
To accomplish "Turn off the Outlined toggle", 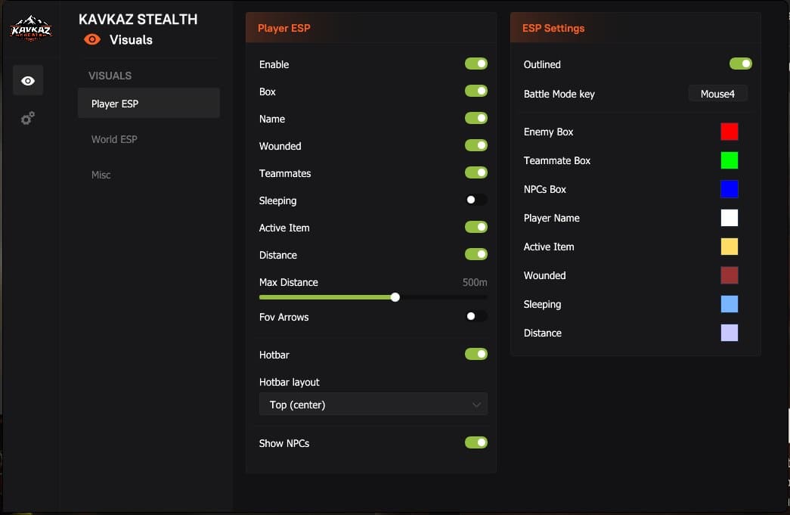I will (740, 64).
